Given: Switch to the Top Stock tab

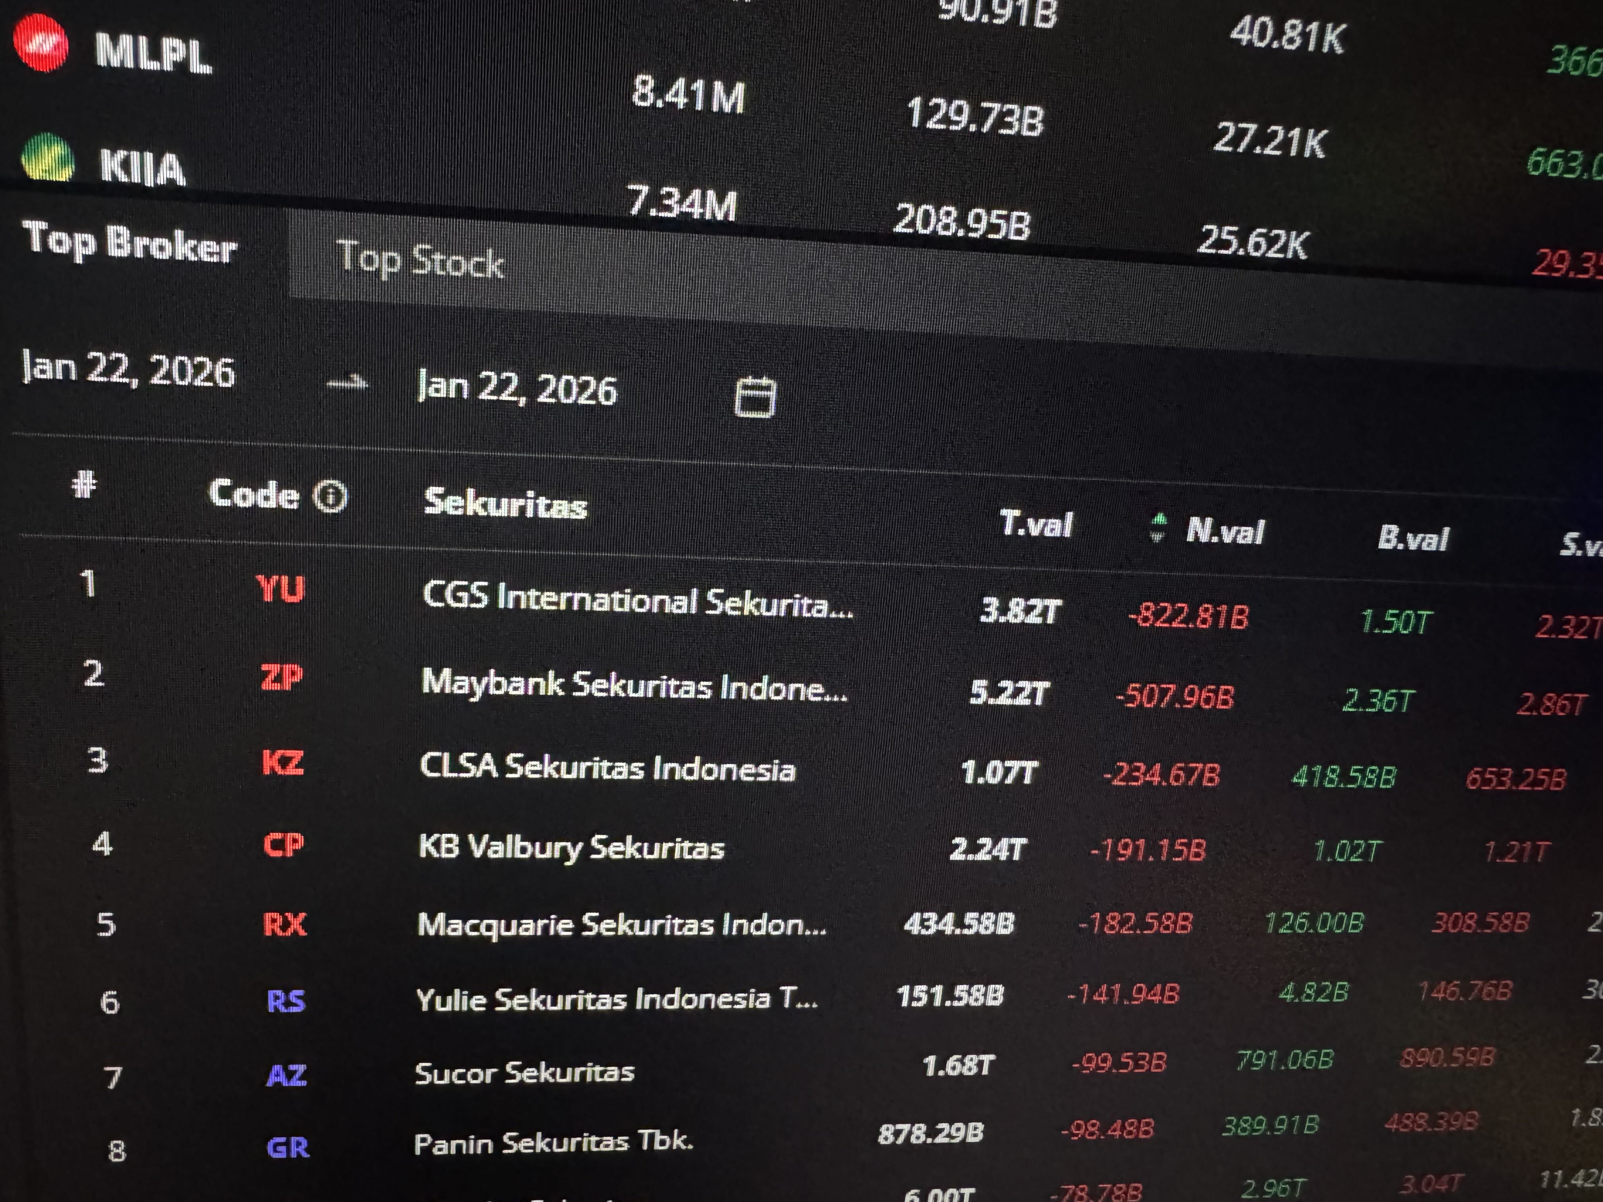Looking at the screenshot, I should pyautogui.click(x=419, y=260).
